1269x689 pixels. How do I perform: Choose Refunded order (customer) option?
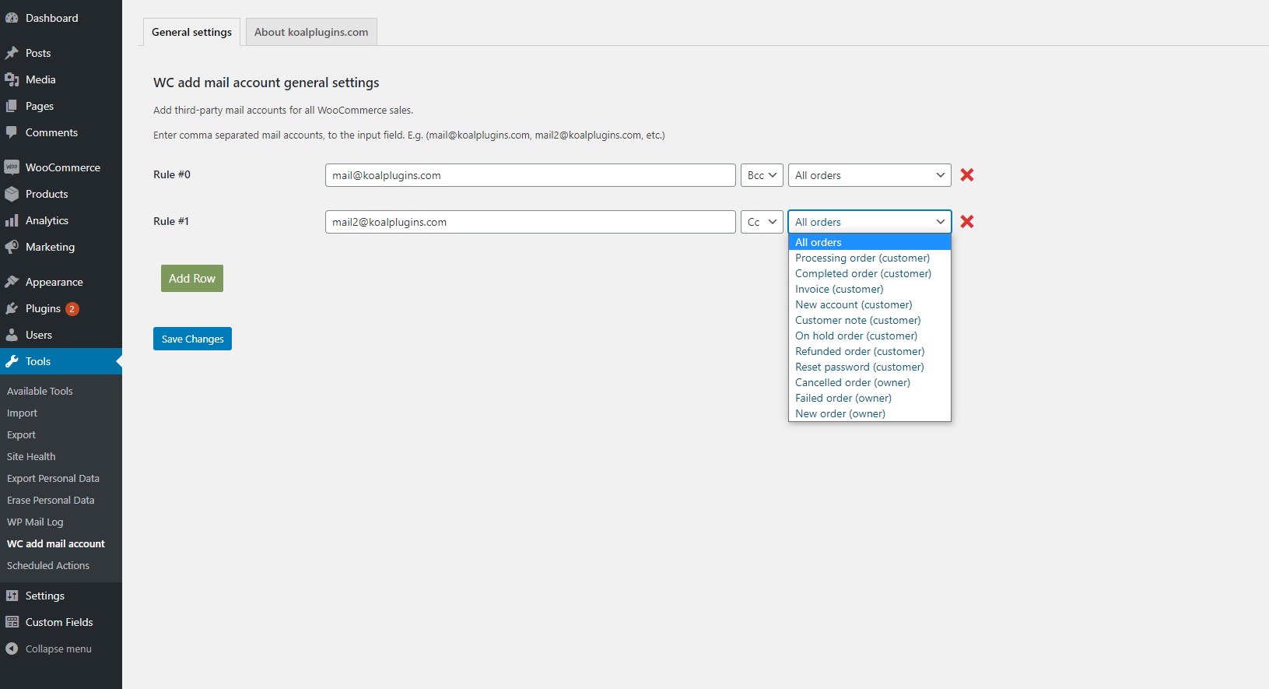(870, 351)
